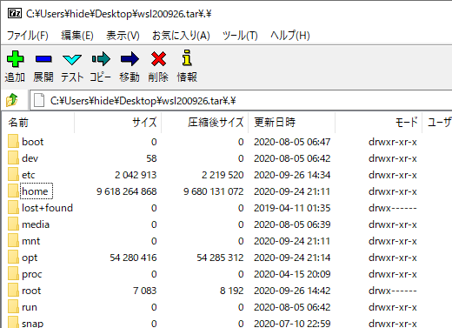
Task: Sort by the 更新日時 column header
Action: click(292, 123)
